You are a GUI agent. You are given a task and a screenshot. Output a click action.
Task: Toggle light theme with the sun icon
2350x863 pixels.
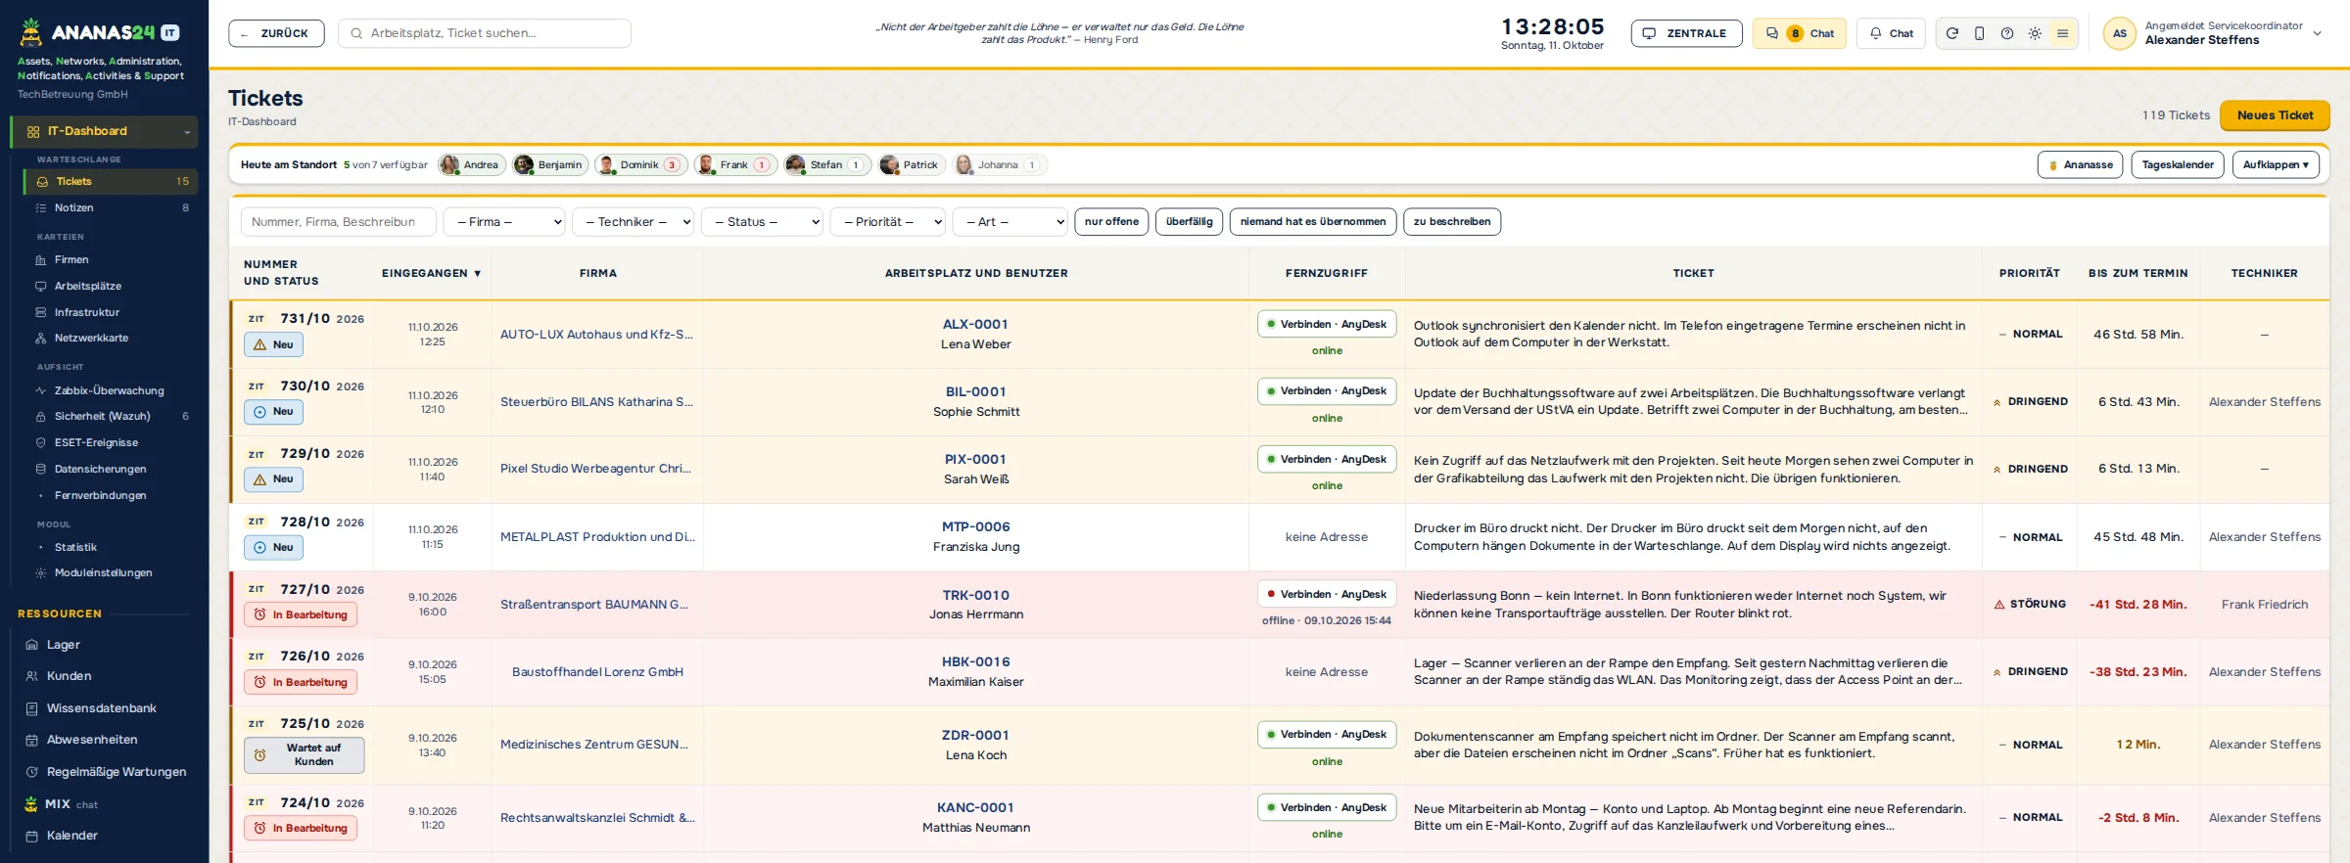(x=2035, y=33)
